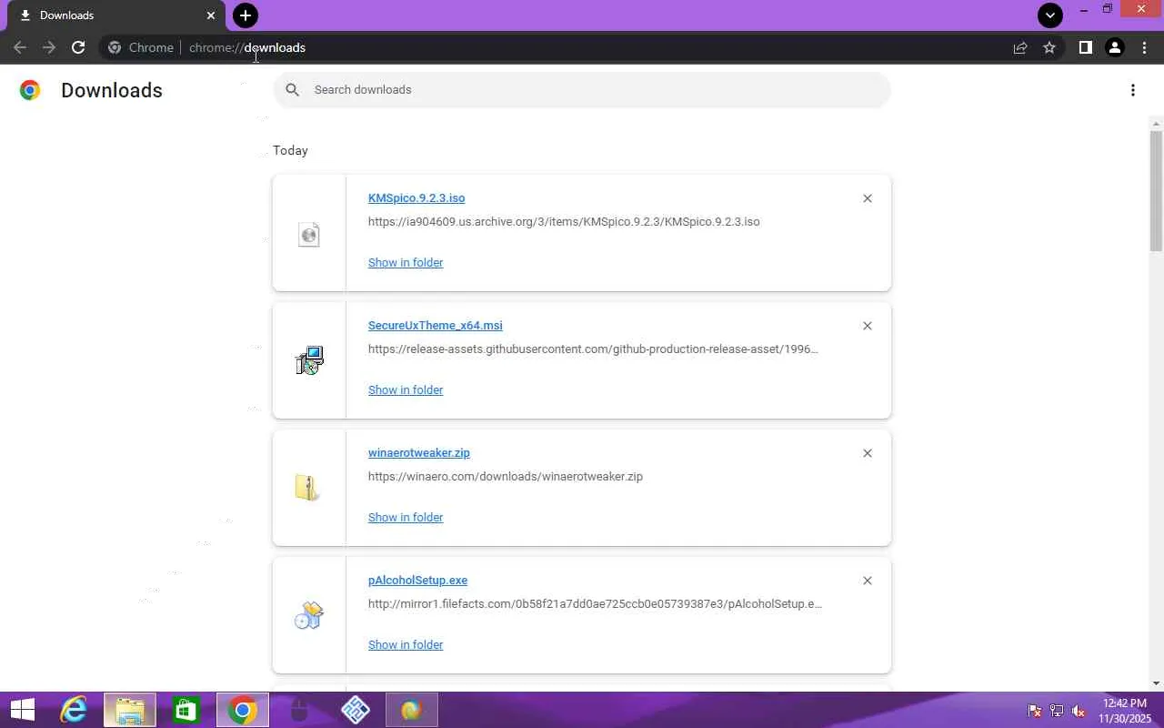Click the browser forward arrow
Viewport: 1164px width, 728px height.
point(49,47)
